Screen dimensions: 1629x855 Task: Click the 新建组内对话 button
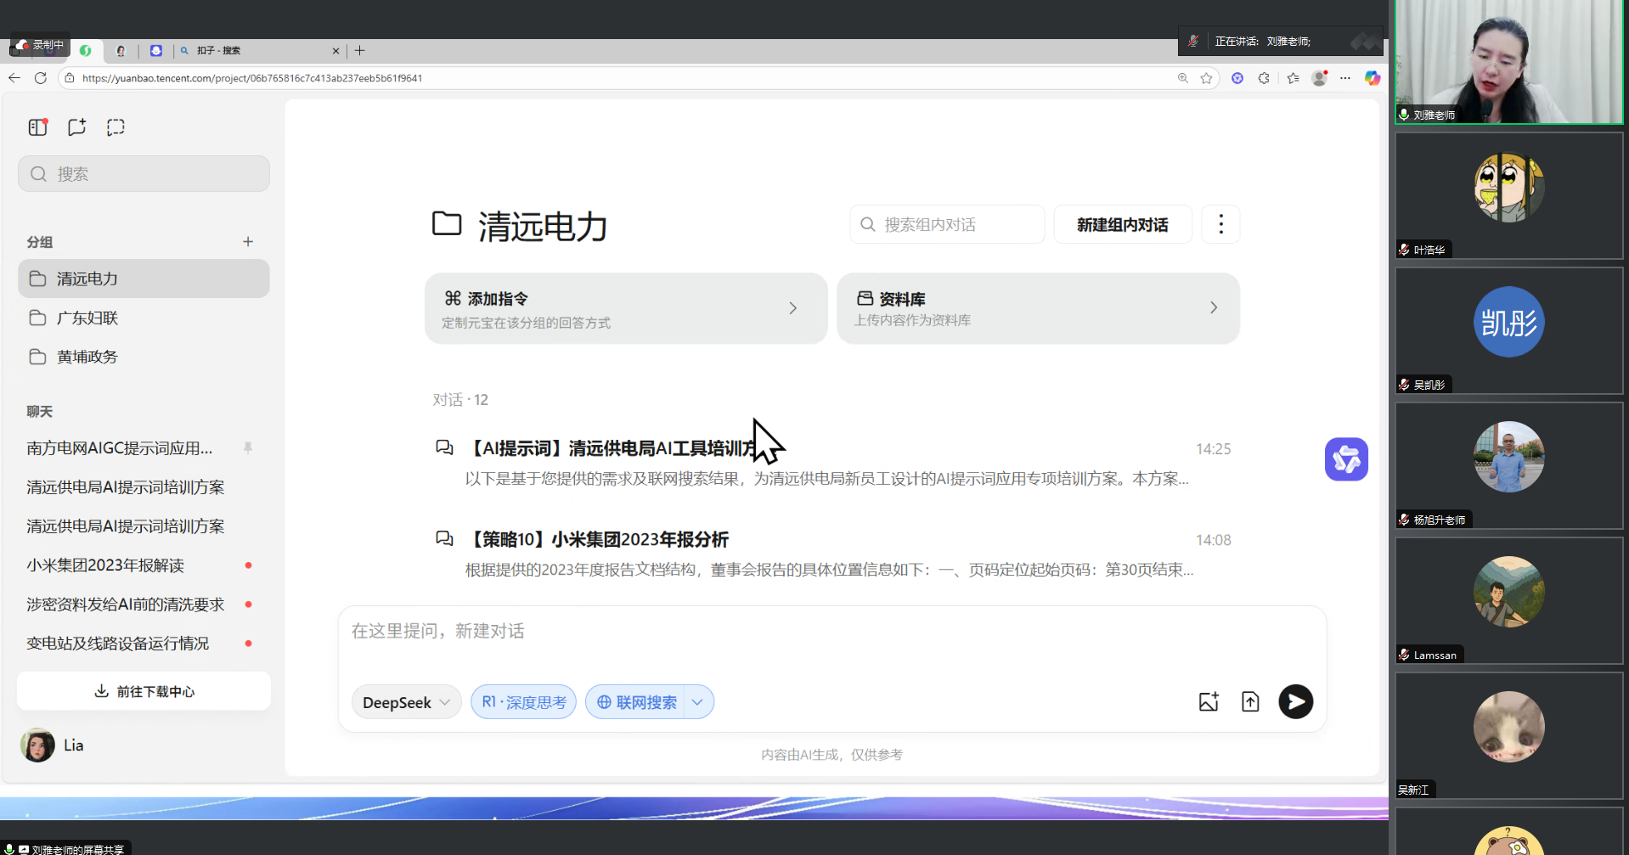1122,224
